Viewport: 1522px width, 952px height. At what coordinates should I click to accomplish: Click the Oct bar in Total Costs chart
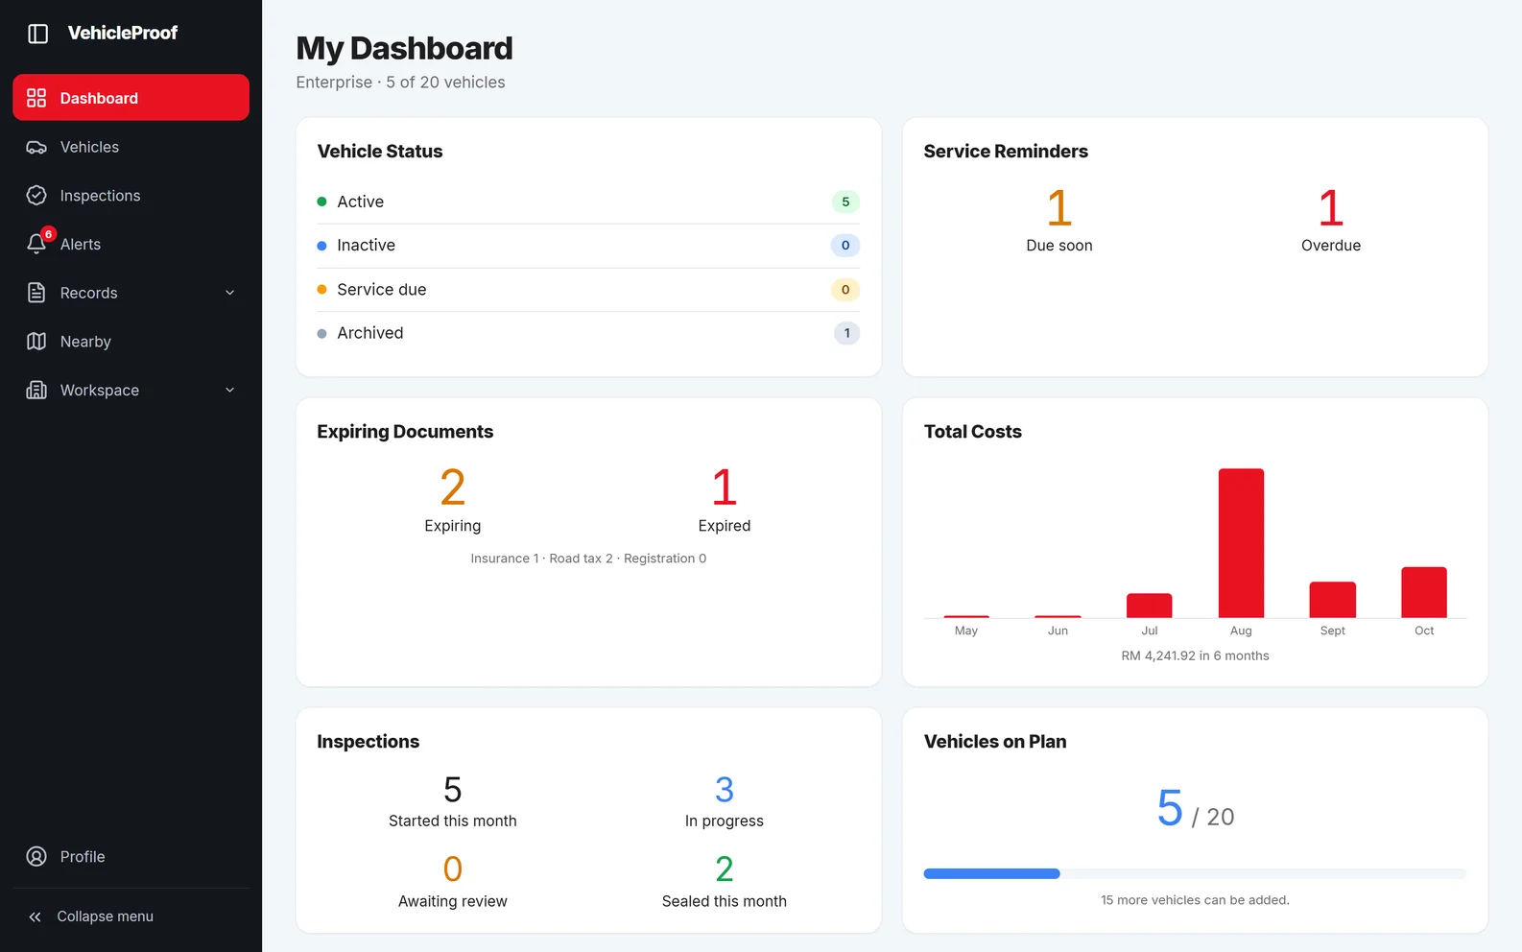pyautogui.click(x=1424, y=592)
